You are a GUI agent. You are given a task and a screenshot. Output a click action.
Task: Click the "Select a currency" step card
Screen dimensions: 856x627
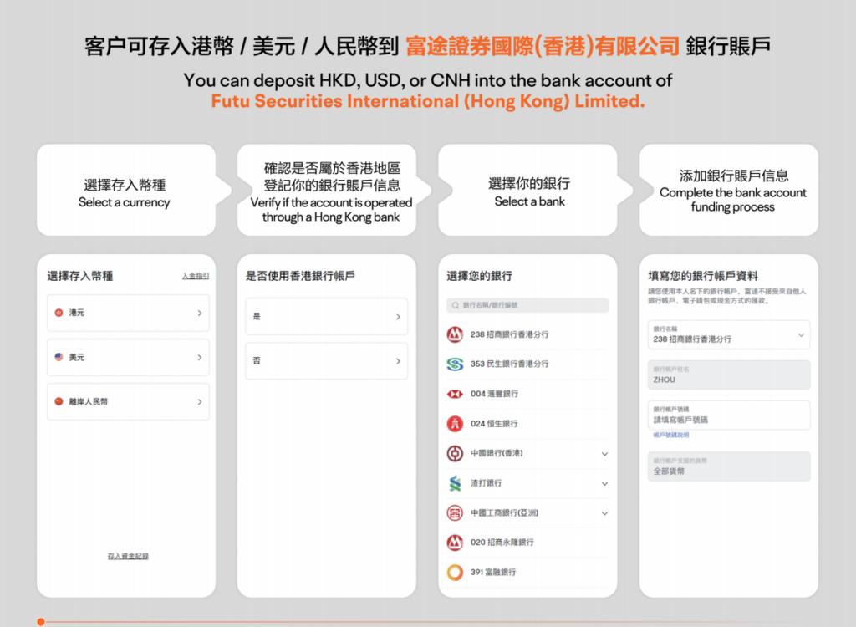point(126,190)
